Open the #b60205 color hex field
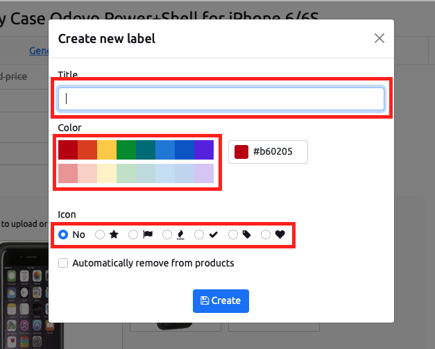This screenshot has width=435, height=349. (x=268, y=152)
